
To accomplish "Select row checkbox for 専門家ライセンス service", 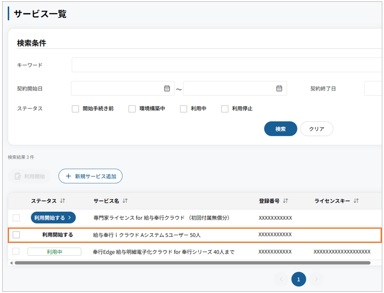I will [x=16, y=218].
